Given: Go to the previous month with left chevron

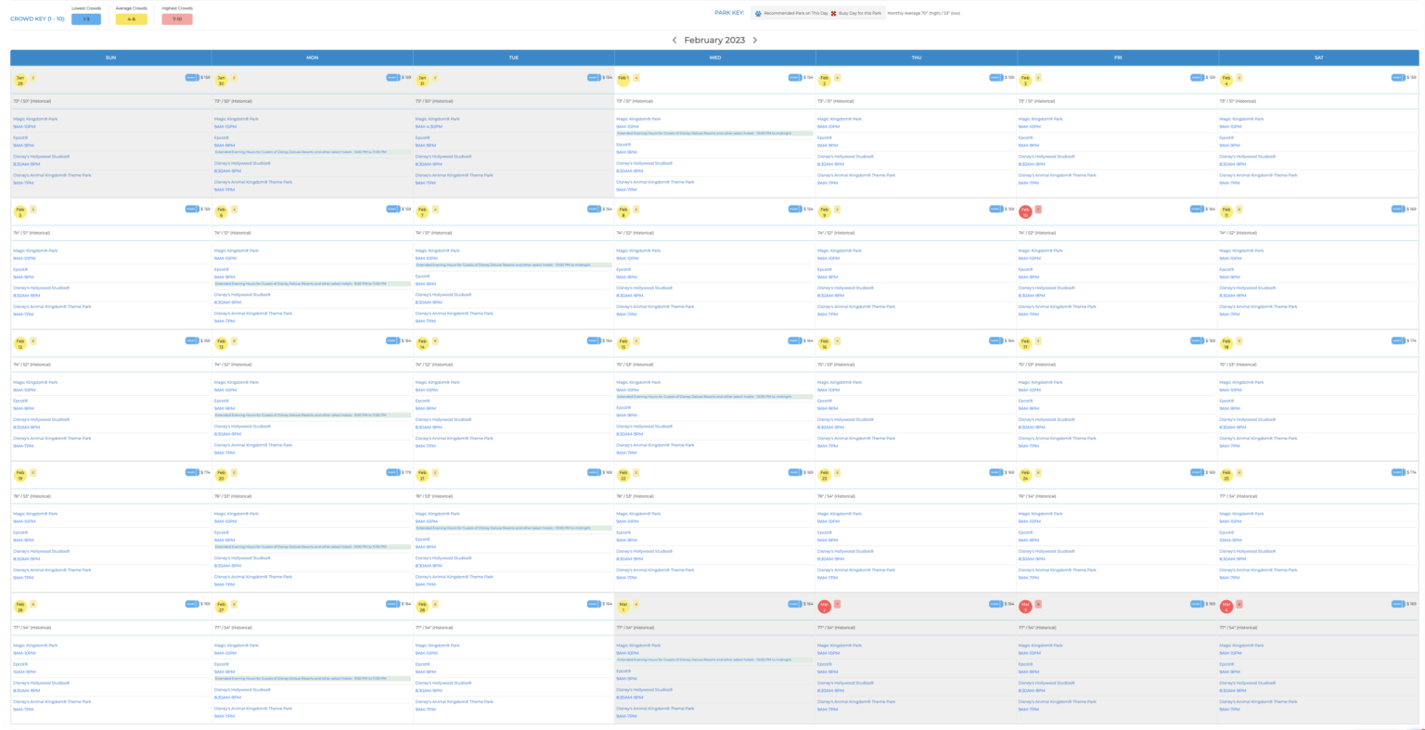Looking at the screenshot, I should (x=674, y=41).
